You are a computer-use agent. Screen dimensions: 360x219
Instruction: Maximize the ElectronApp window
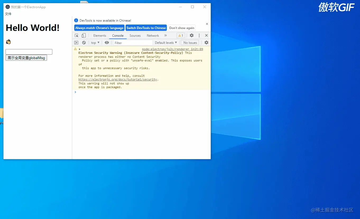192,7
